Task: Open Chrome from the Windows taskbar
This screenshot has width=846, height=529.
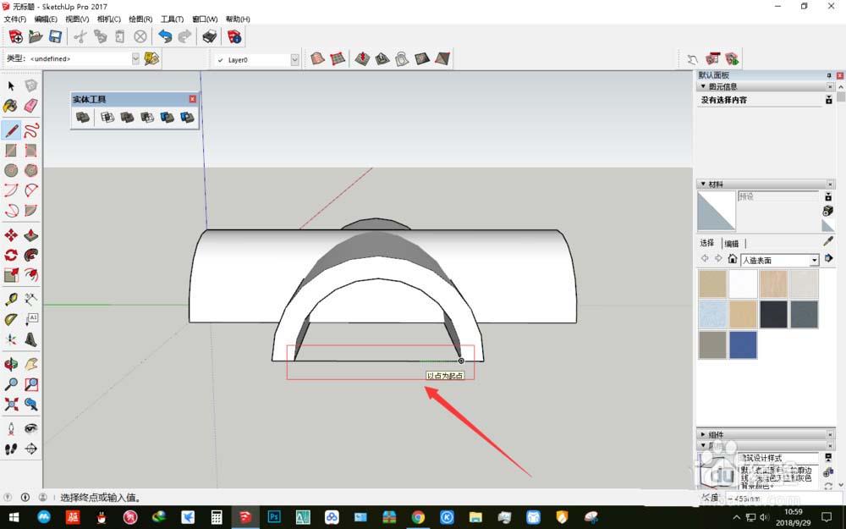Action: pyautogui.click(x=418, y=516)
